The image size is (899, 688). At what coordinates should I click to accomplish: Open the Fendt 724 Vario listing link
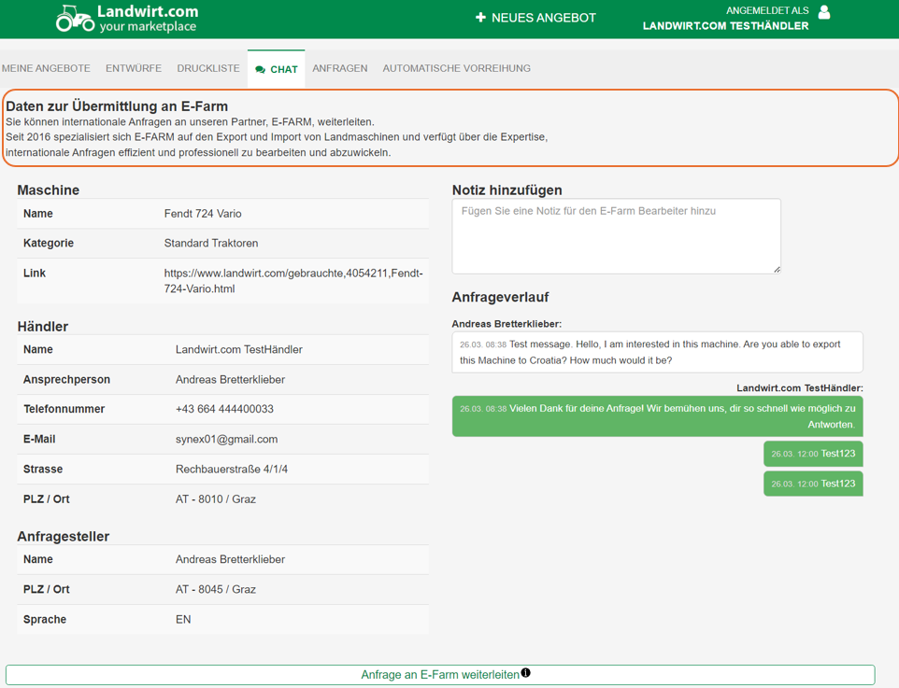click(293, 281)
